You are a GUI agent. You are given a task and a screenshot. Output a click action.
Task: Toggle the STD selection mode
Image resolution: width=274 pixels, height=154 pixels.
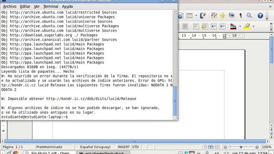[135, 147]
